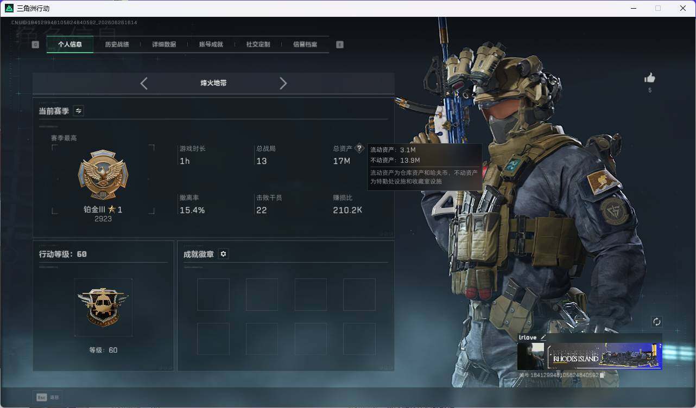This screenshot has width=696, height=408.
Task: Click the 当前赛季 heading
Action: [54, 111]
